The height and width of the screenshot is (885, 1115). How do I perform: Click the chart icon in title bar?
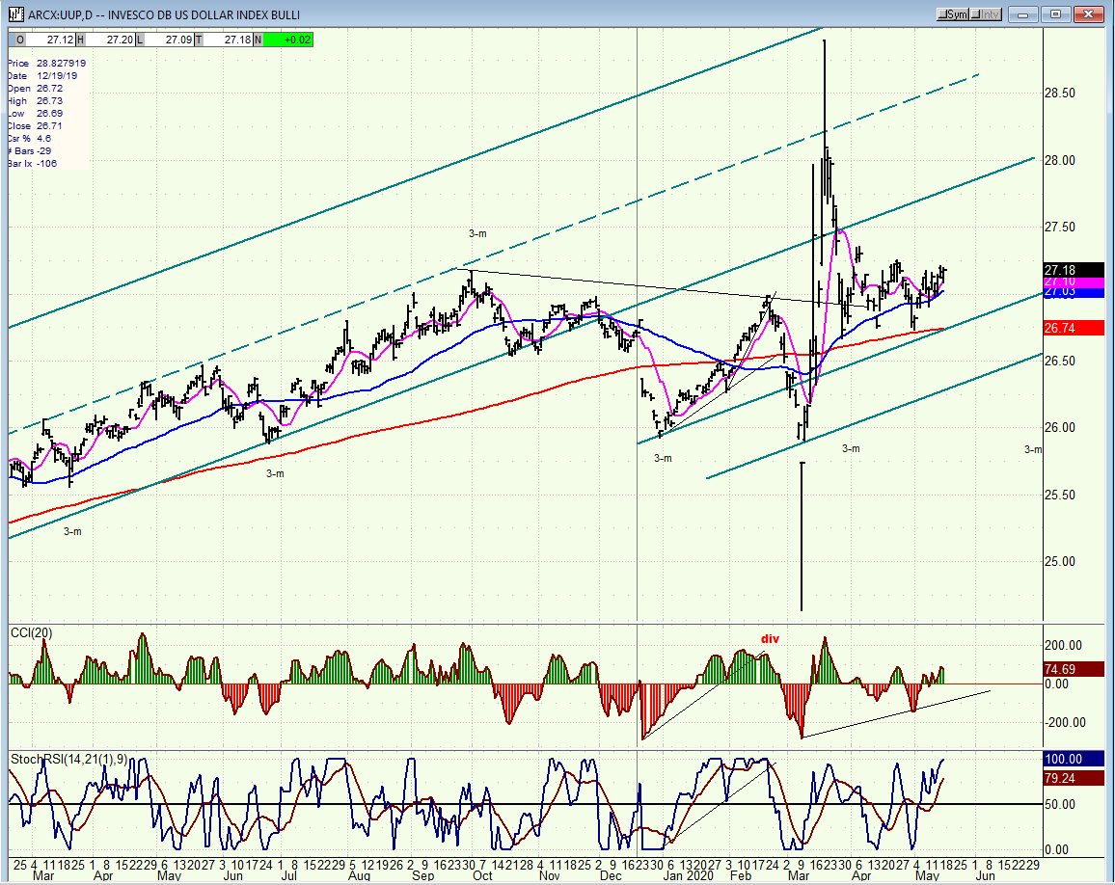pyautogui.click(x=14, y=14)
